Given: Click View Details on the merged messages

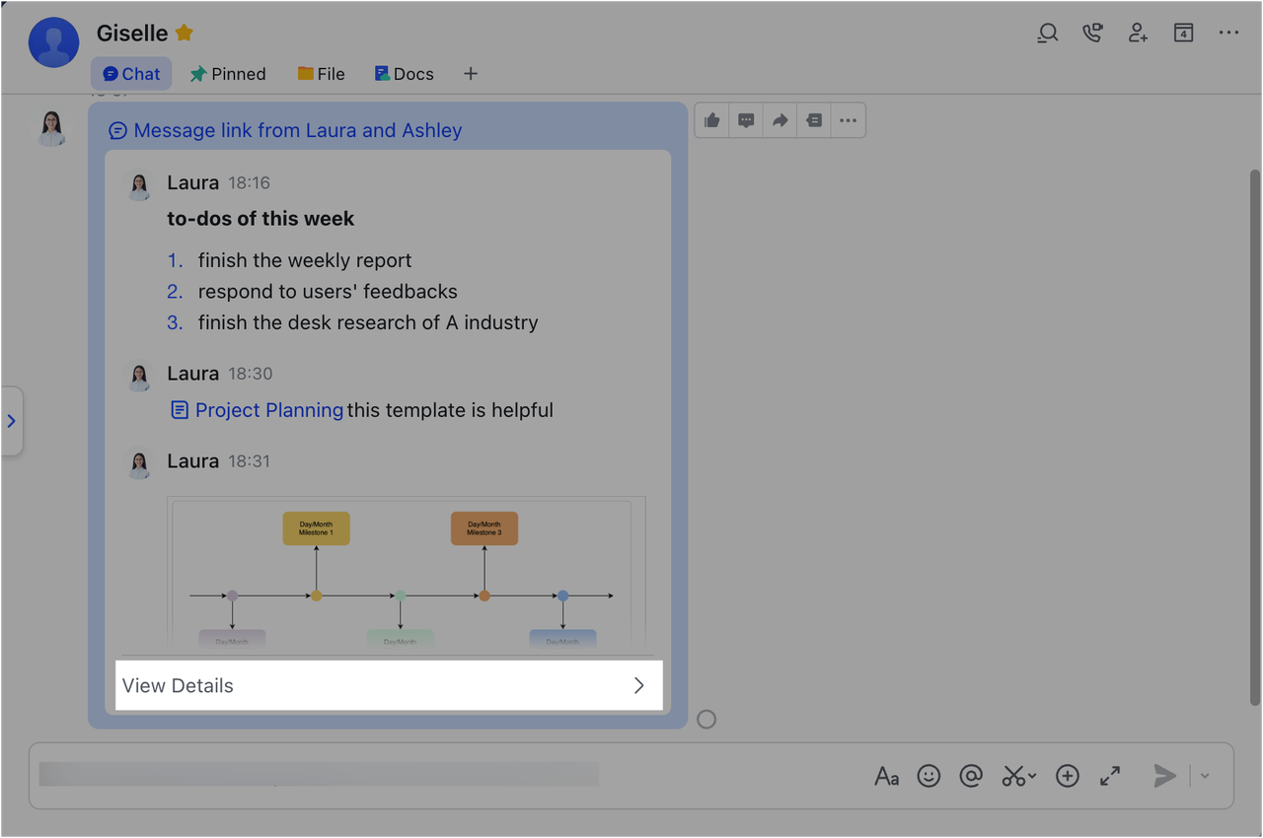Looking at the screenshot, I should [389, 684].
